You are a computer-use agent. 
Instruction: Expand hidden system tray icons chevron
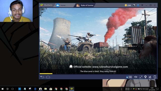tap(131, 89)
